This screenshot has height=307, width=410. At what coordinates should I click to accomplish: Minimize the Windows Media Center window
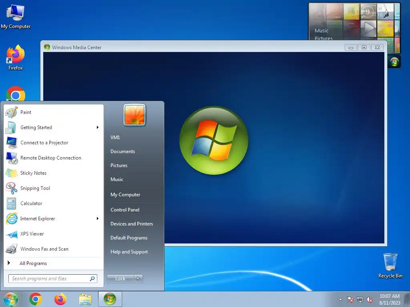tap(351, 48)
